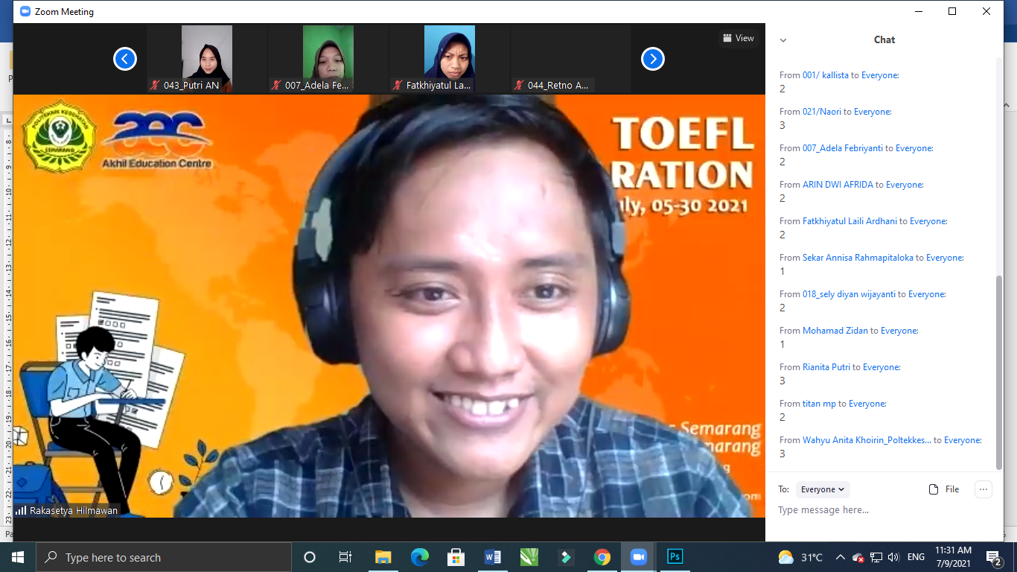Open the chat options ellipsis menu
The width and height of the screenshot is (1017, 572).
click(983, 489)
